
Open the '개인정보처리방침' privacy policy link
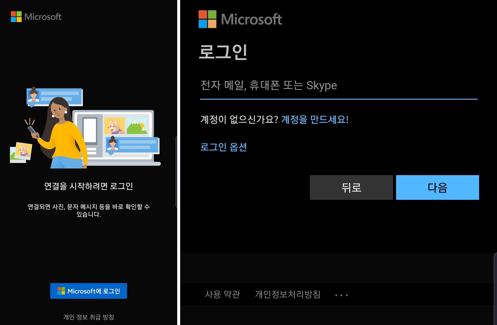pyautogui.click(x=288, y=294)
